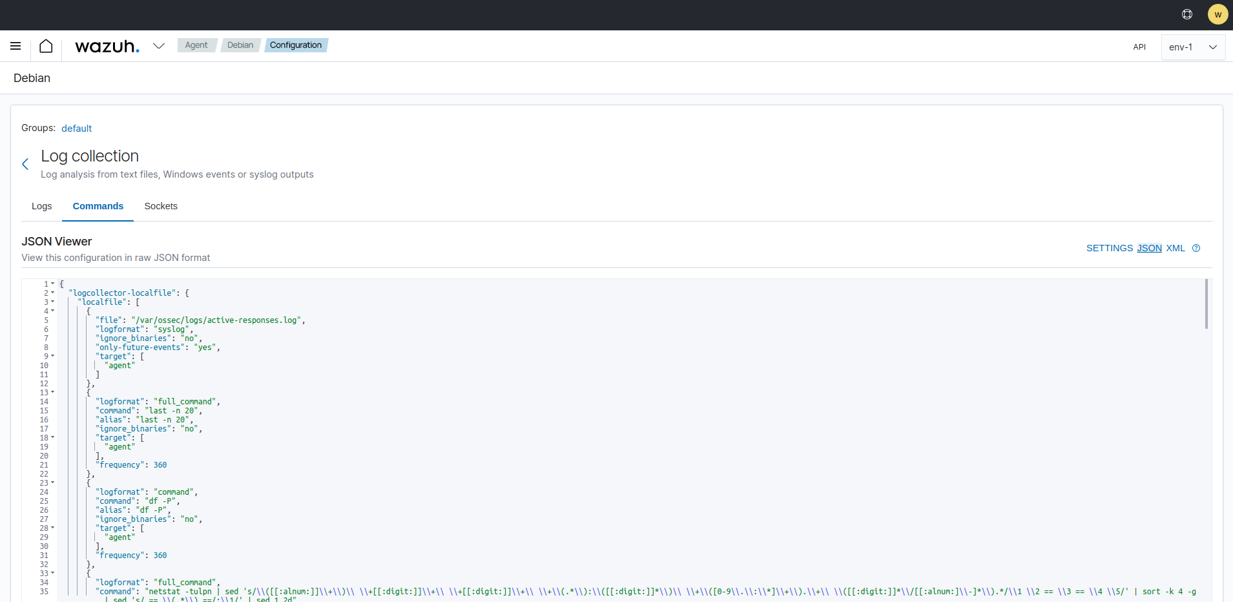The image size is (1233, 602).
Task: Collapse the target fold at line 18
Action: click(x=53, y=437)
